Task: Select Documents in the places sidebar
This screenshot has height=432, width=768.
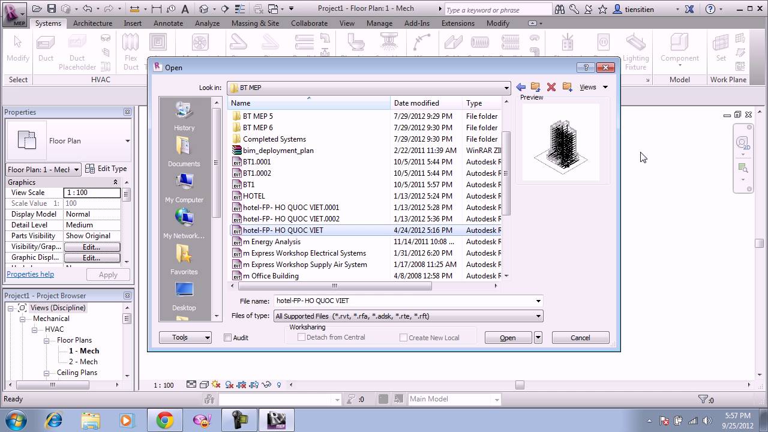Action: click(184, 152)
